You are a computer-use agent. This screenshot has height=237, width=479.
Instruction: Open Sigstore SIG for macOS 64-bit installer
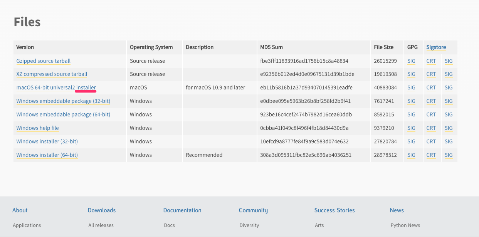point(449,87)
